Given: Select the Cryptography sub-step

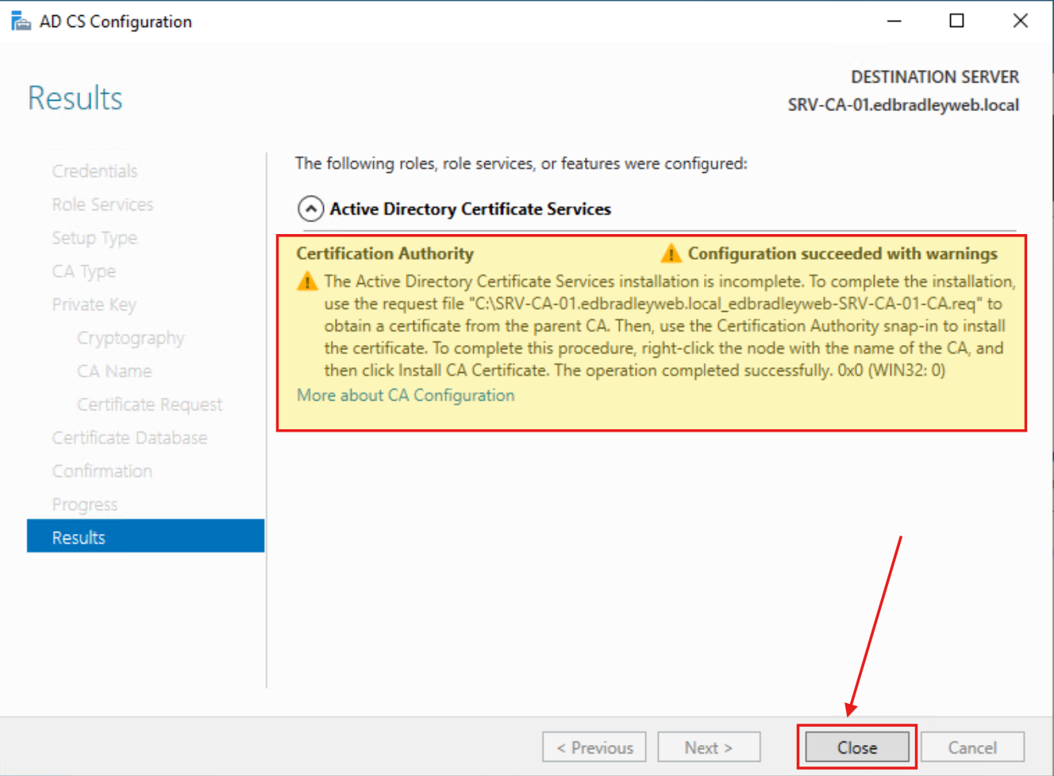Looking at the screenshot, I should (x=130, y=337).
